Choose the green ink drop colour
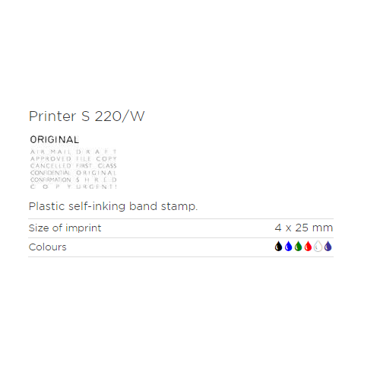The width and height of the screenshot is (380, 379). click(x=298, y=246)
